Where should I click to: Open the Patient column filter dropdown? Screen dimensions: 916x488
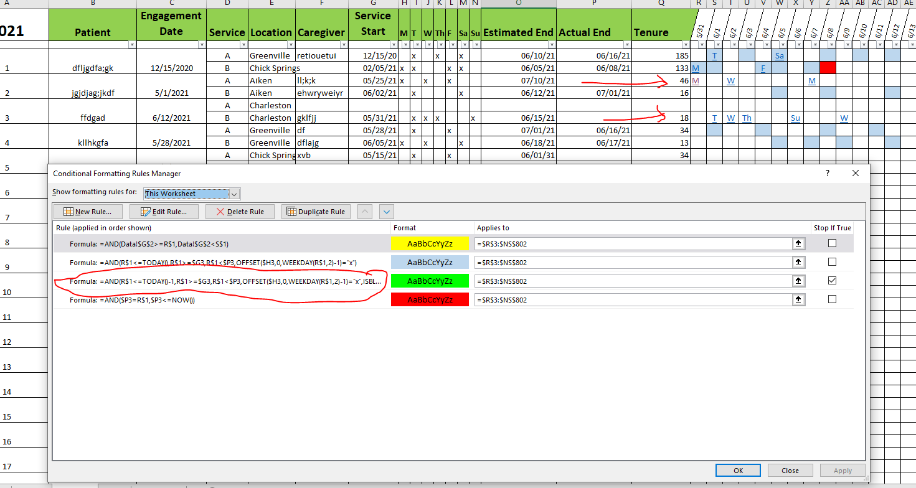[132, 44]
